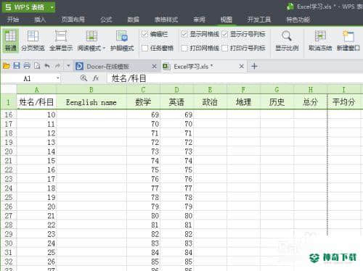Open the 审阅 ribbon tab
This screenshot has height=271, width=363.
[x=199, y=20]
